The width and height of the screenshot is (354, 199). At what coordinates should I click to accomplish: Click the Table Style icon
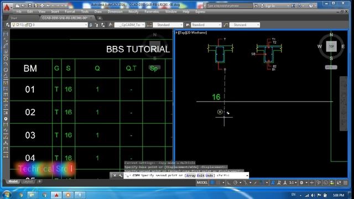click(x=188, y=25)
